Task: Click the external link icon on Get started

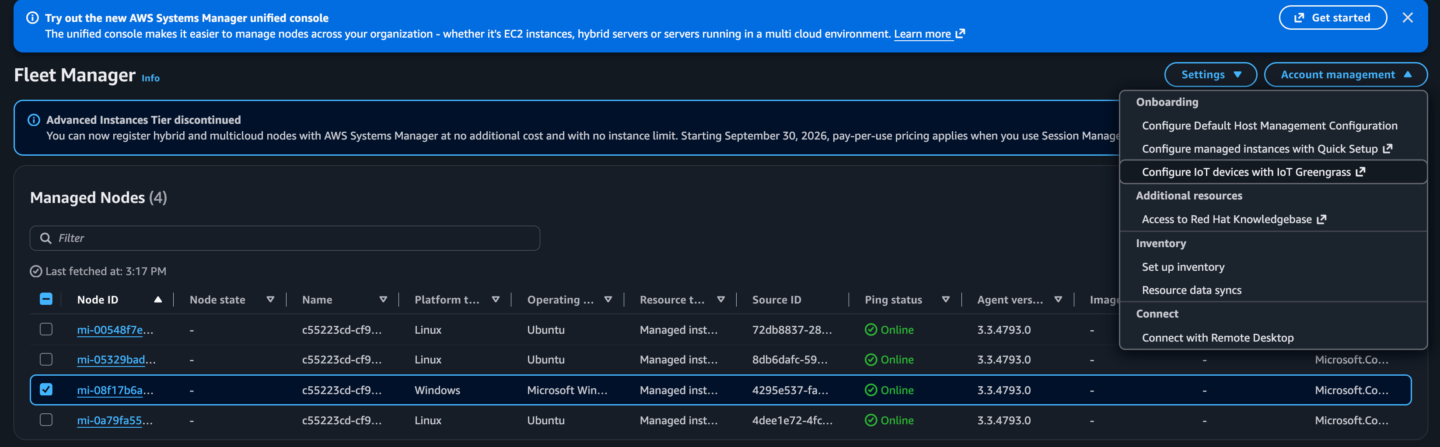Action: coord(1299,18)
